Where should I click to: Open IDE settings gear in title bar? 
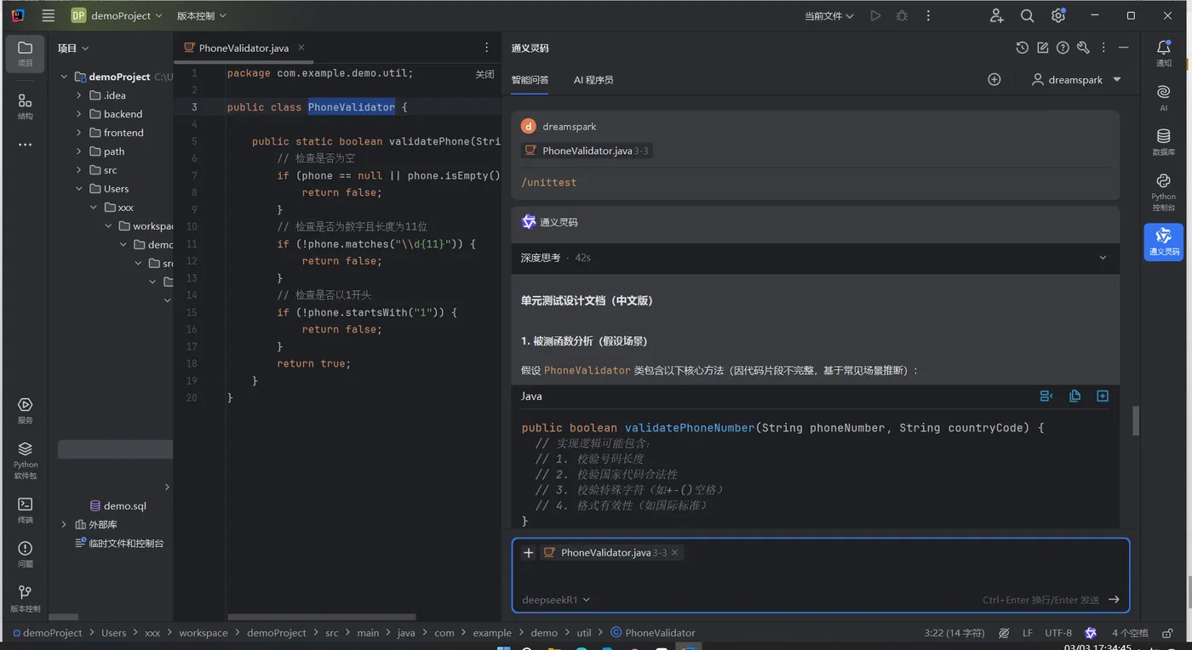(1058, 15)
